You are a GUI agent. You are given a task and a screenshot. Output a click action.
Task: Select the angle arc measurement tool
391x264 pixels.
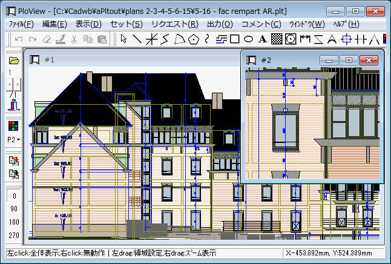pos(332,39)
